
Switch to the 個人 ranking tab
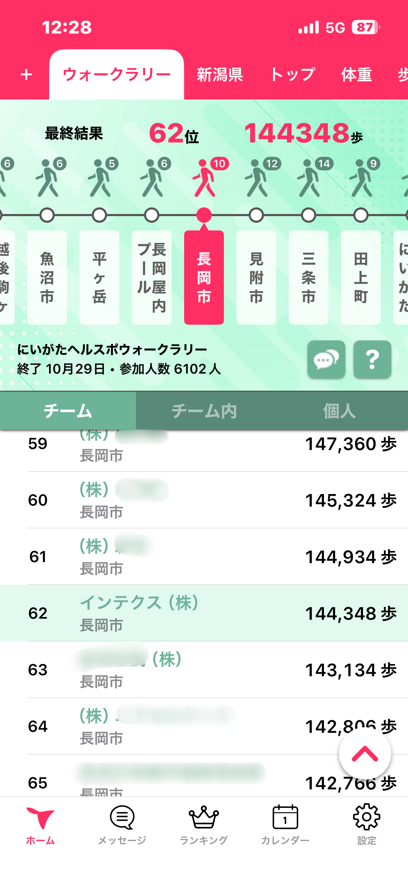339,411
